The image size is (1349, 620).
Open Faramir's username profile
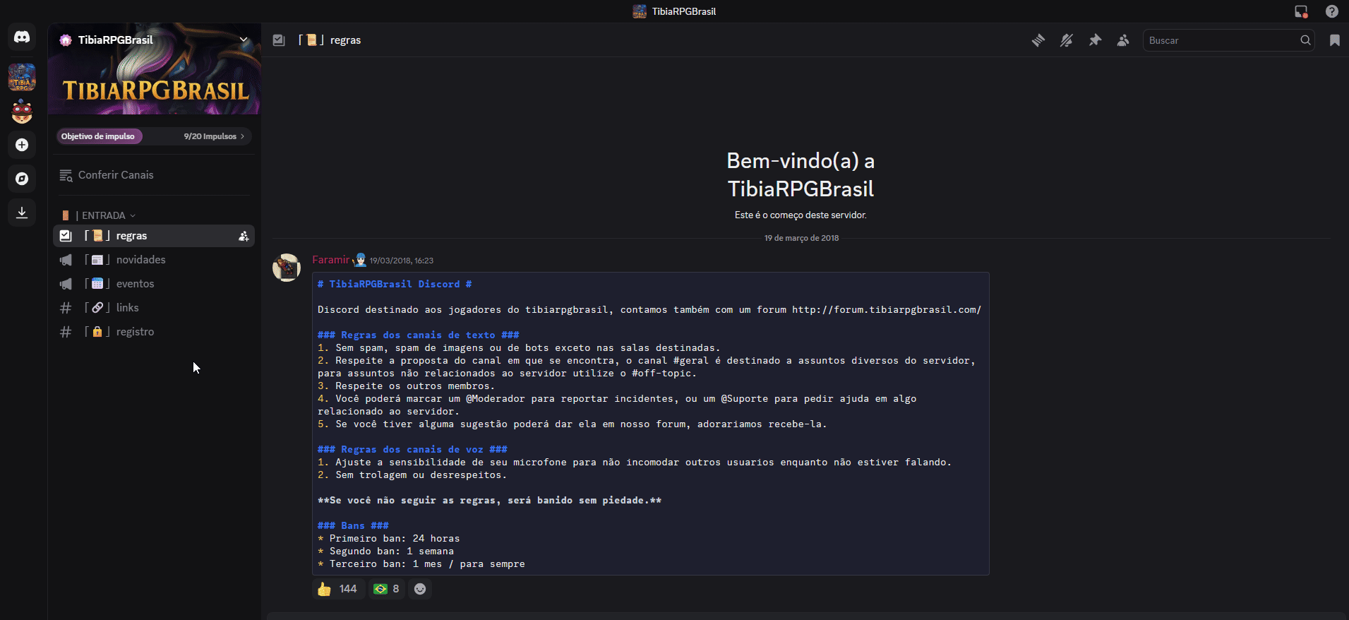click(x=331, y=260)
